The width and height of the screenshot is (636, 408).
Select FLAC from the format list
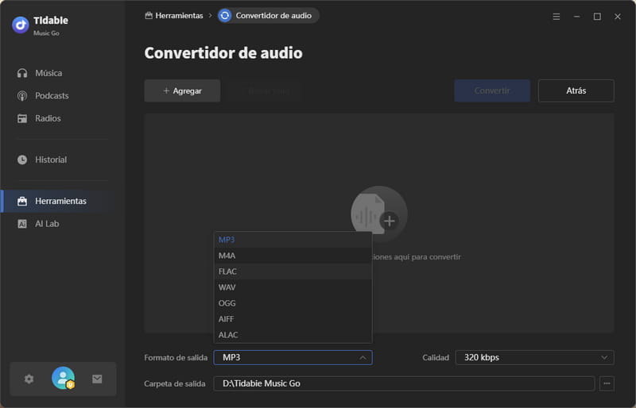(293, 271)
